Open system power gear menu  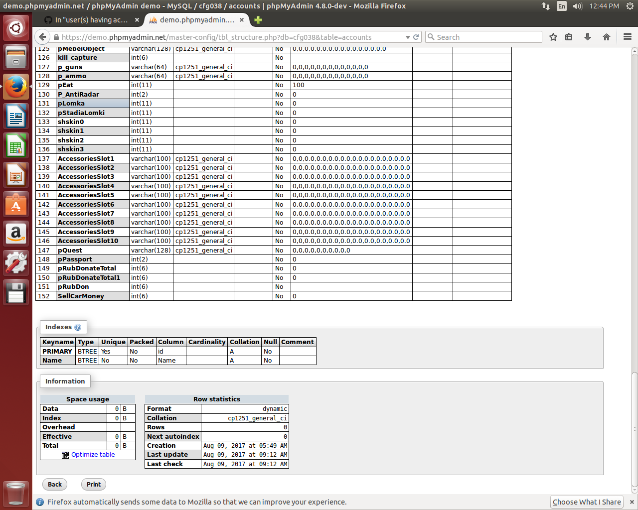(x=630, y=6)
